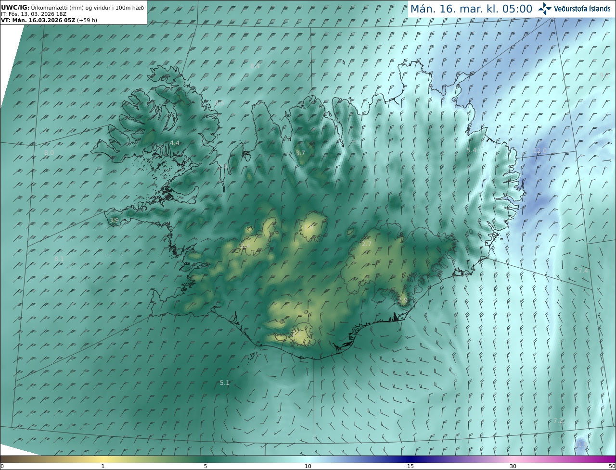The width and height of the screenshot is (616, 470).
Task: Click the Veðurstofa Íslands logo
Action: (574, 8)
